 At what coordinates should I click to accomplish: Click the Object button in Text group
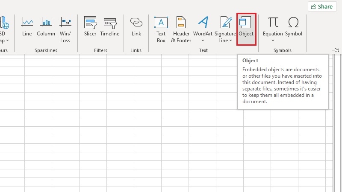click(x=246, y=29)
